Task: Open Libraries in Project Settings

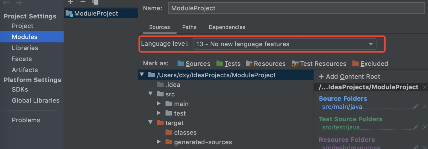Action: coord(25,48)
